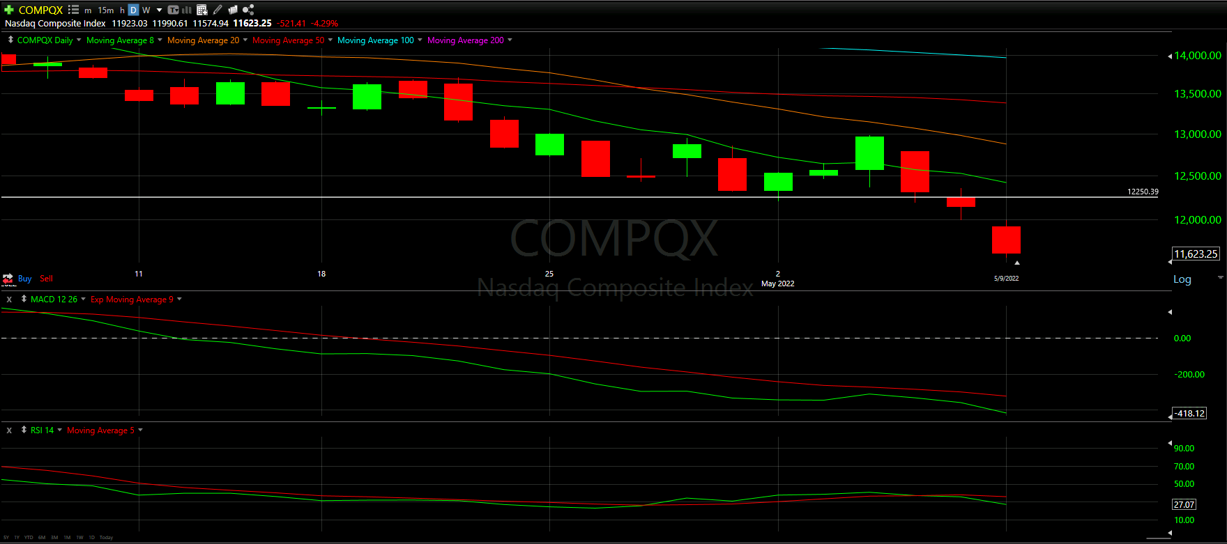Close the RSI panel with its X
This screenshot has width=1227, height=544.
pyautogui.click(x=9, y=430)
